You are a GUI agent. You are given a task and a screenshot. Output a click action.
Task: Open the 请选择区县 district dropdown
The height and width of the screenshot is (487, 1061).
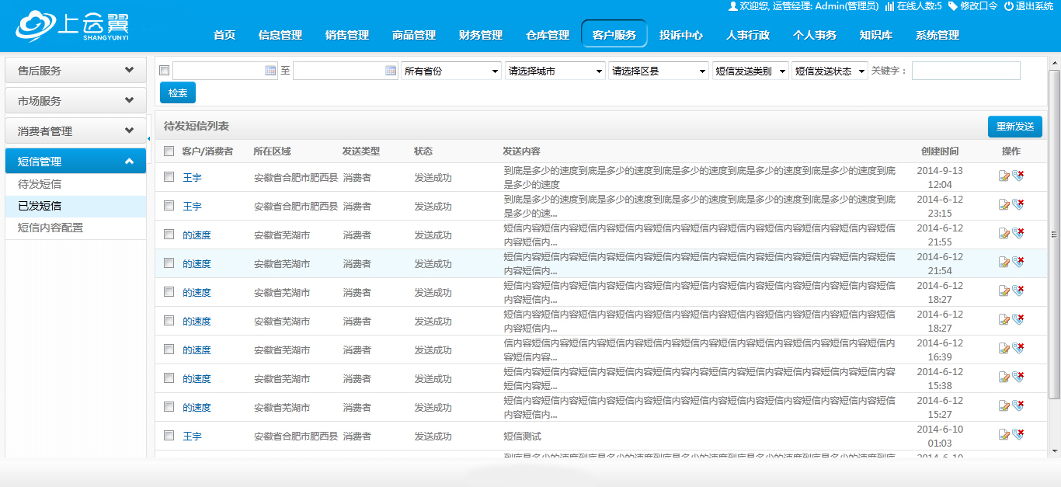pyautogui.click(x=659, y=71)
